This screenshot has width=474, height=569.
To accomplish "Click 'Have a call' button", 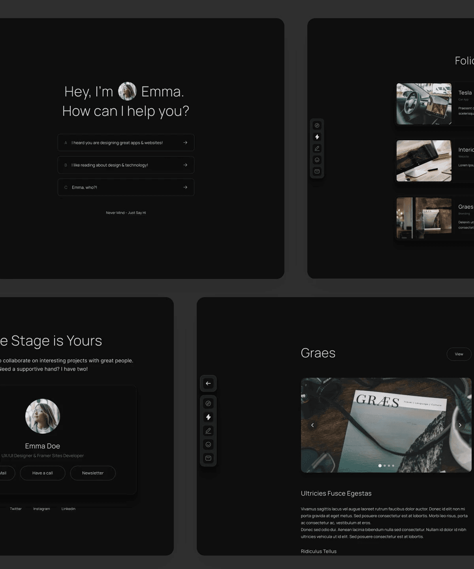I will [x=43, y=473].
